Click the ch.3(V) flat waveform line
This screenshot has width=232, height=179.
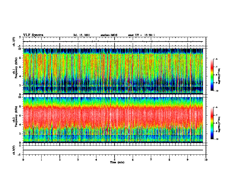point(113,150)
